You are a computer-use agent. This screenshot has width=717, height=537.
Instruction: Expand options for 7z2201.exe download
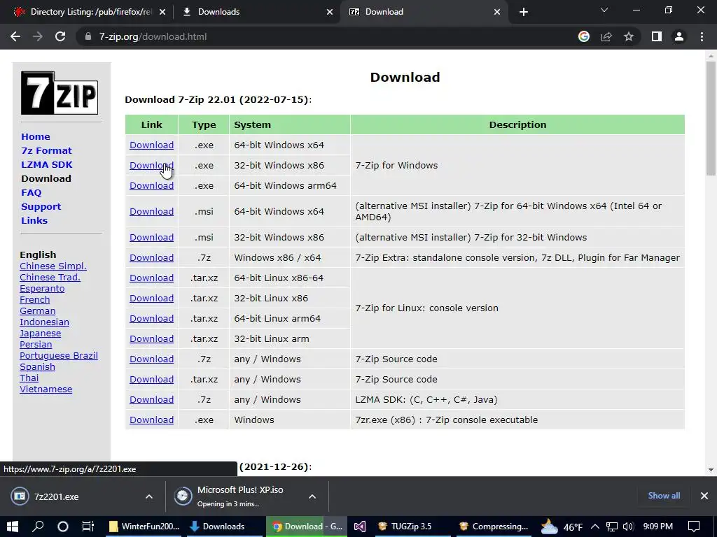tap(149, 496)
